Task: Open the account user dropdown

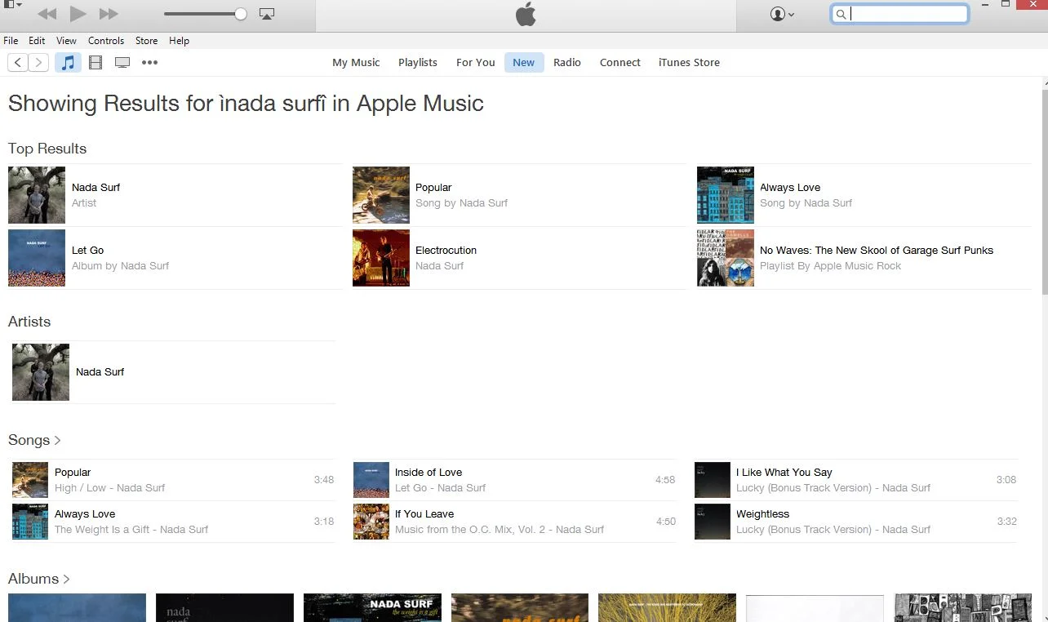Action: 782,14
